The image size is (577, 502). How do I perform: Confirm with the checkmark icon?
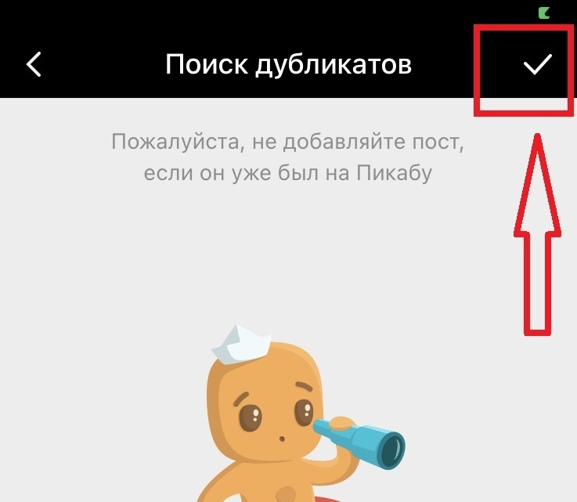(538, 64)
